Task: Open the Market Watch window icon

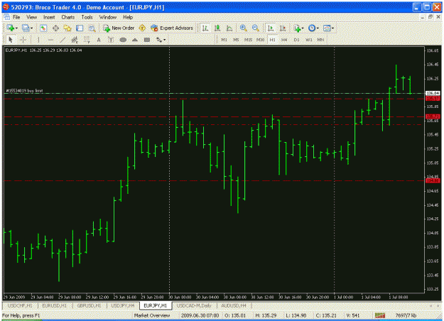Action: (x=43, y=28)
